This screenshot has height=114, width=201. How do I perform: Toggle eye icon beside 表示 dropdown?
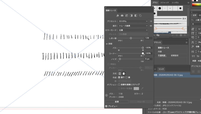tap(151, 26)
